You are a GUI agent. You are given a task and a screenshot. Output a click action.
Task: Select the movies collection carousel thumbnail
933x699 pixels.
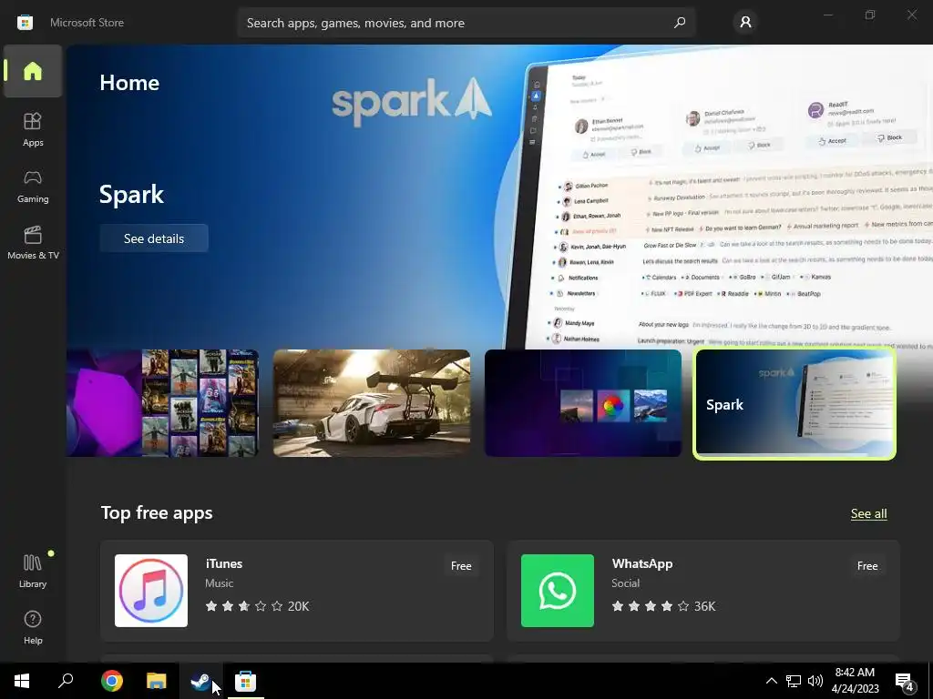[162, 403]
